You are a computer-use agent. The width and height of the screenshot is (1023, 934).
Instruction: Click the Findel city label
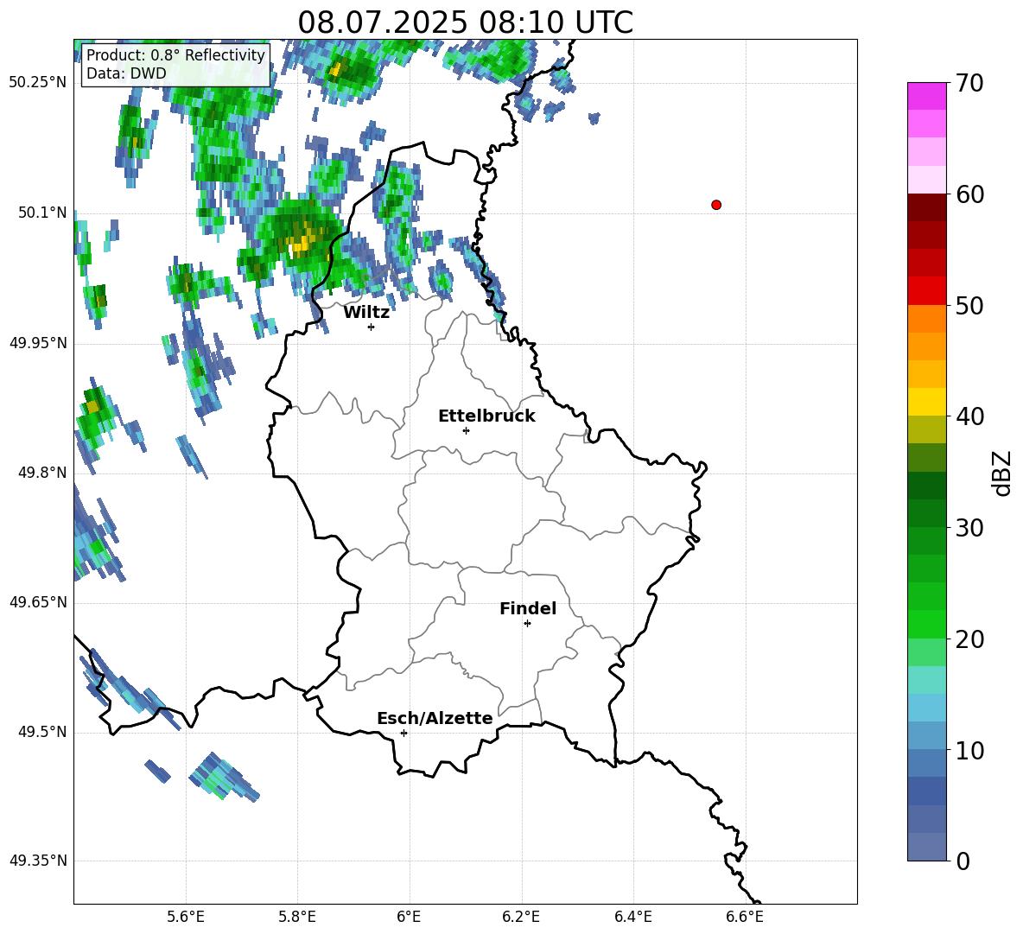(x=528, y=608)
